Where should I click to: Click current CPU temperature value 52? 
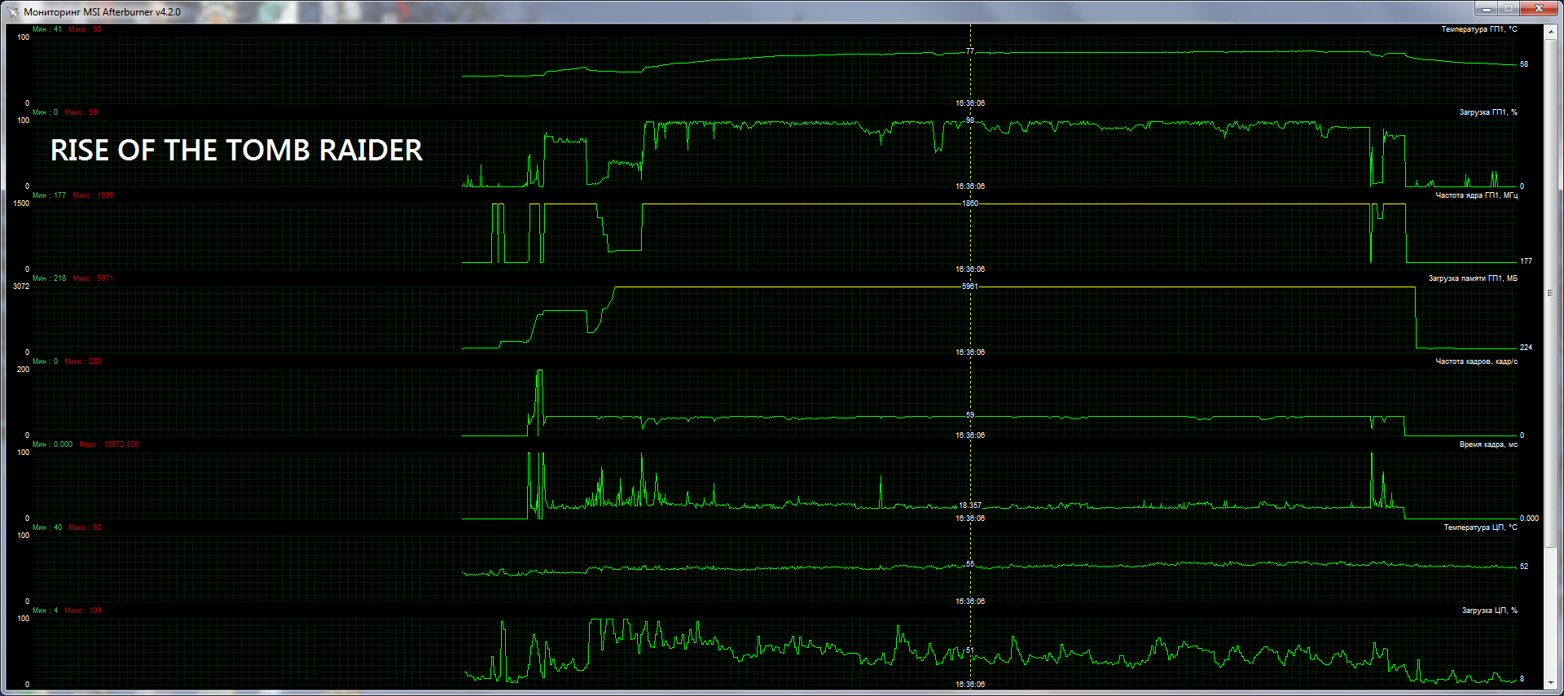(1524, 567)
